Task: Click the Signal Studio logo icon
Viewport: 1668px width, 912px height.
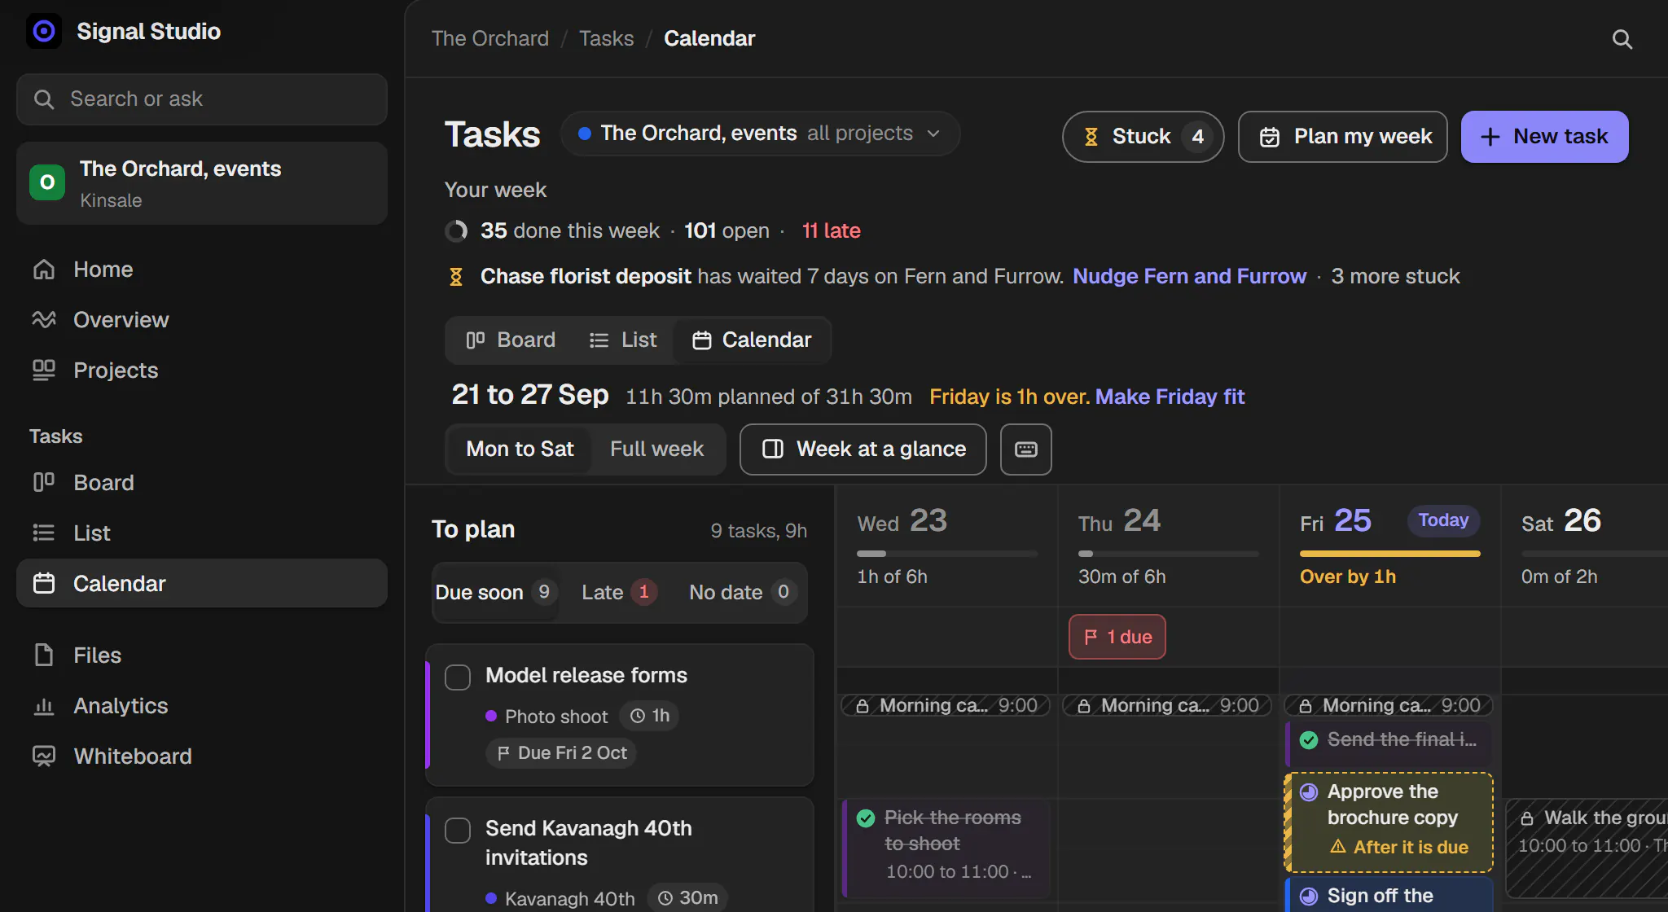Action: click(44, 31)
